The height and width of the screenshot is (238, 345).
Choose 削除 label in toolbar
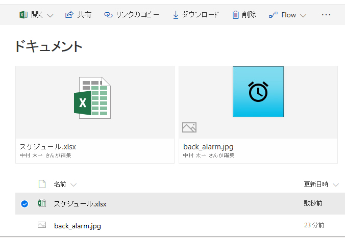249,15
